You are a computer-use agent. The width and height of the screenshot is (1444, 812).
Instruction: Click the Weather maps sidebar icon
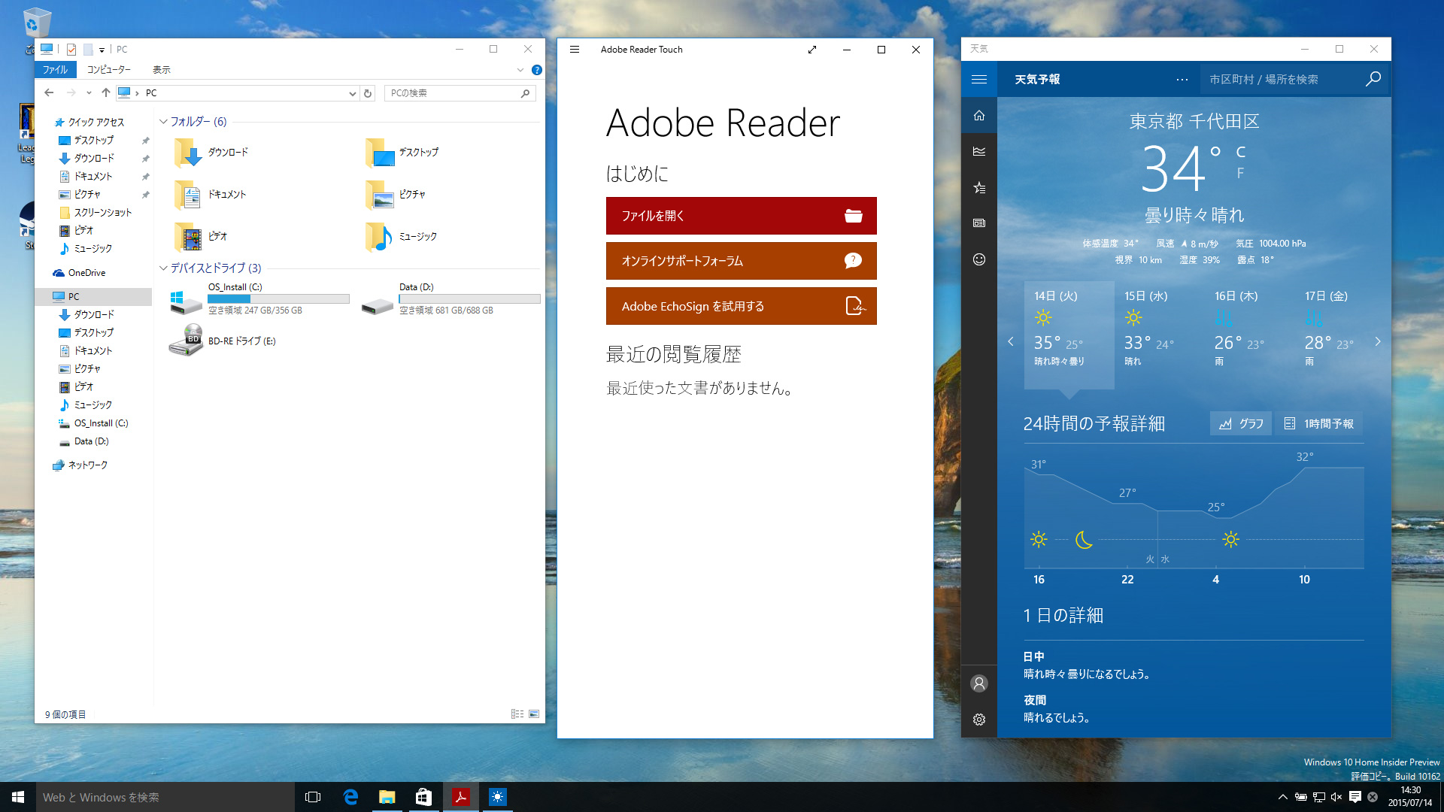(978, 151)
